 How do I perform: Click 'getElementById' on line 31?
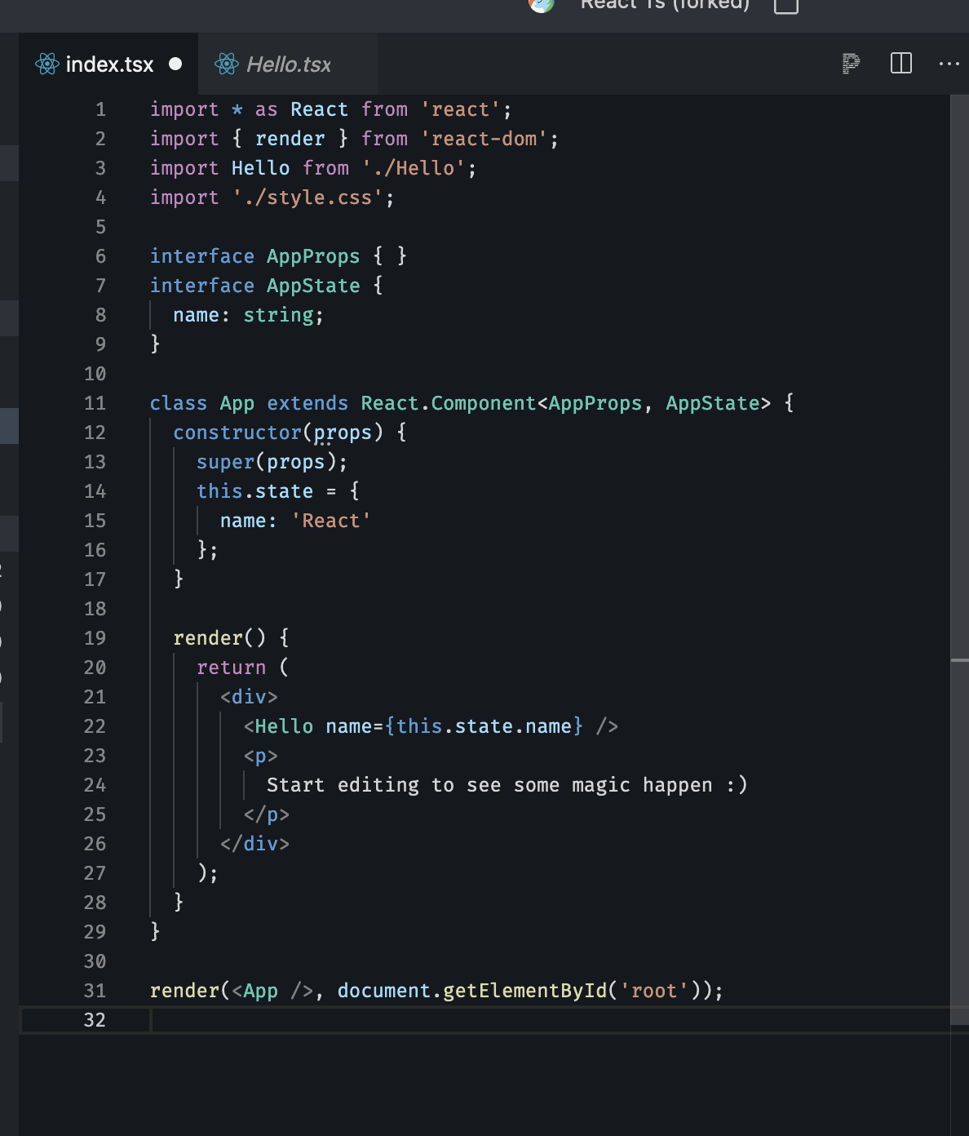525,991
